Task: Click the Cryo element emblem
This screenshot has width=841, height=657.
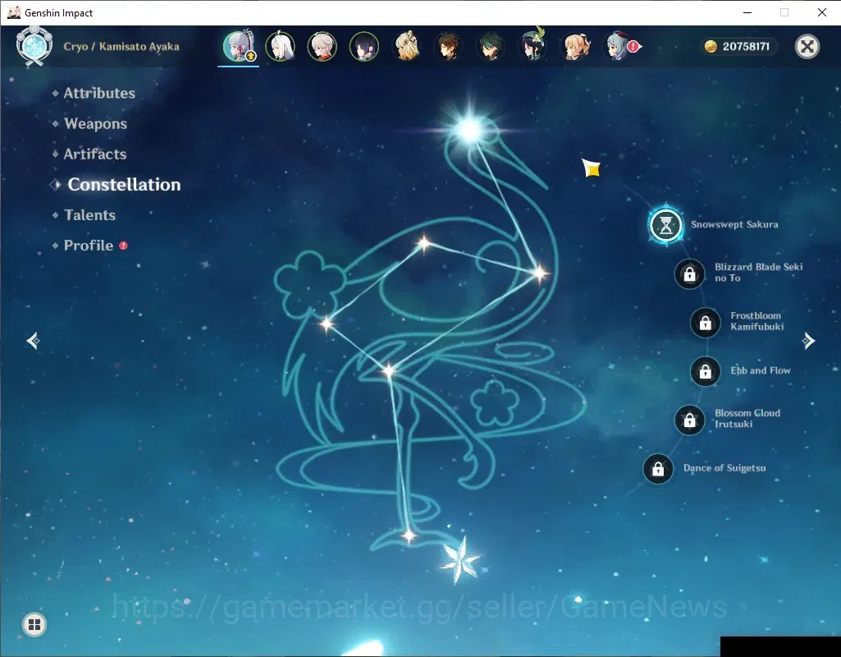Action: coord(34,46)
